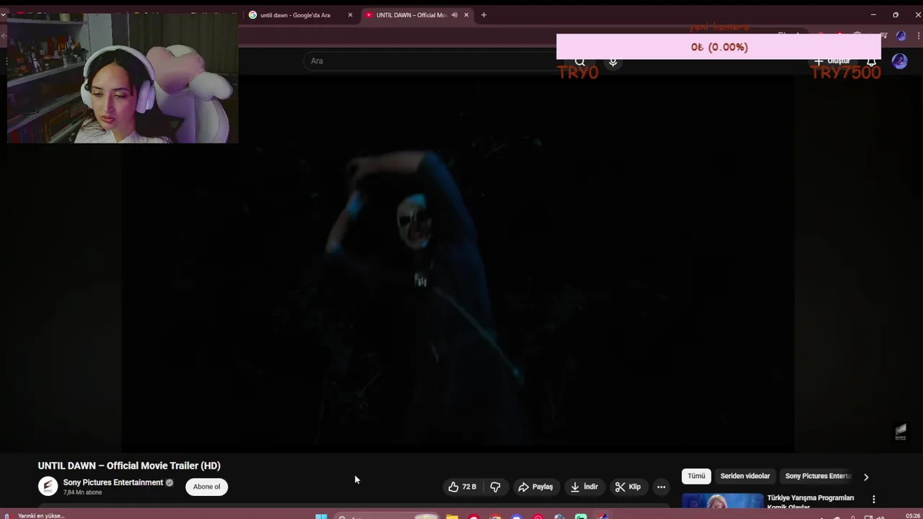Like the video with 72 B thumbs-up
Viewport: 923px width, 519px height.
(462, 487)
